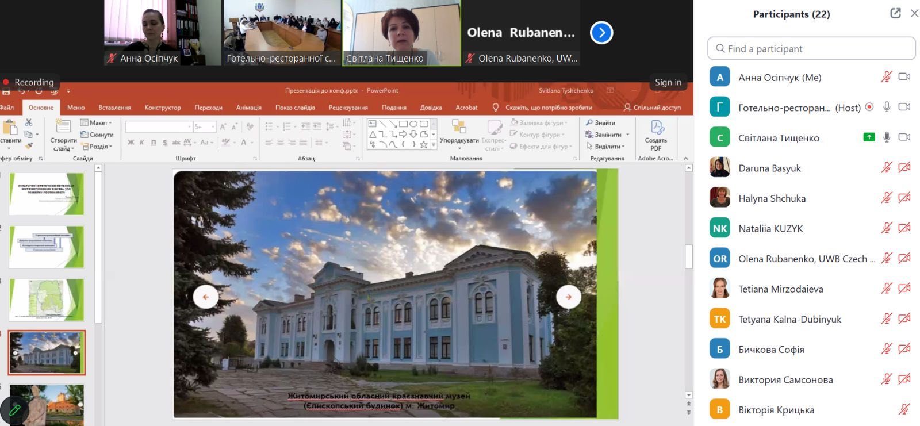Click the Cut scissors icon

[29, 122]
